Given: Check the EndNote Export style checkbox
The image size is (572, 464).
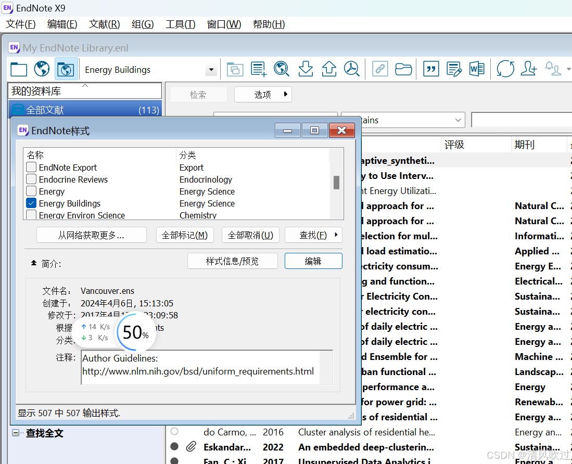Looking at the screenshot, I should 31,167.
